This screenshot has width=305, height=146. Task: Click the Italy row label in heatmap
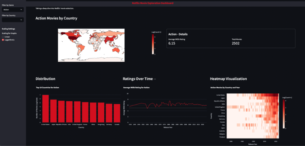pyautogui.click(x=224, y=125)
